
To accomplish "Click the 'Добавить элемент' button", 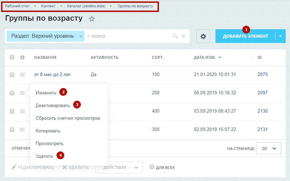I will (245, 36).
